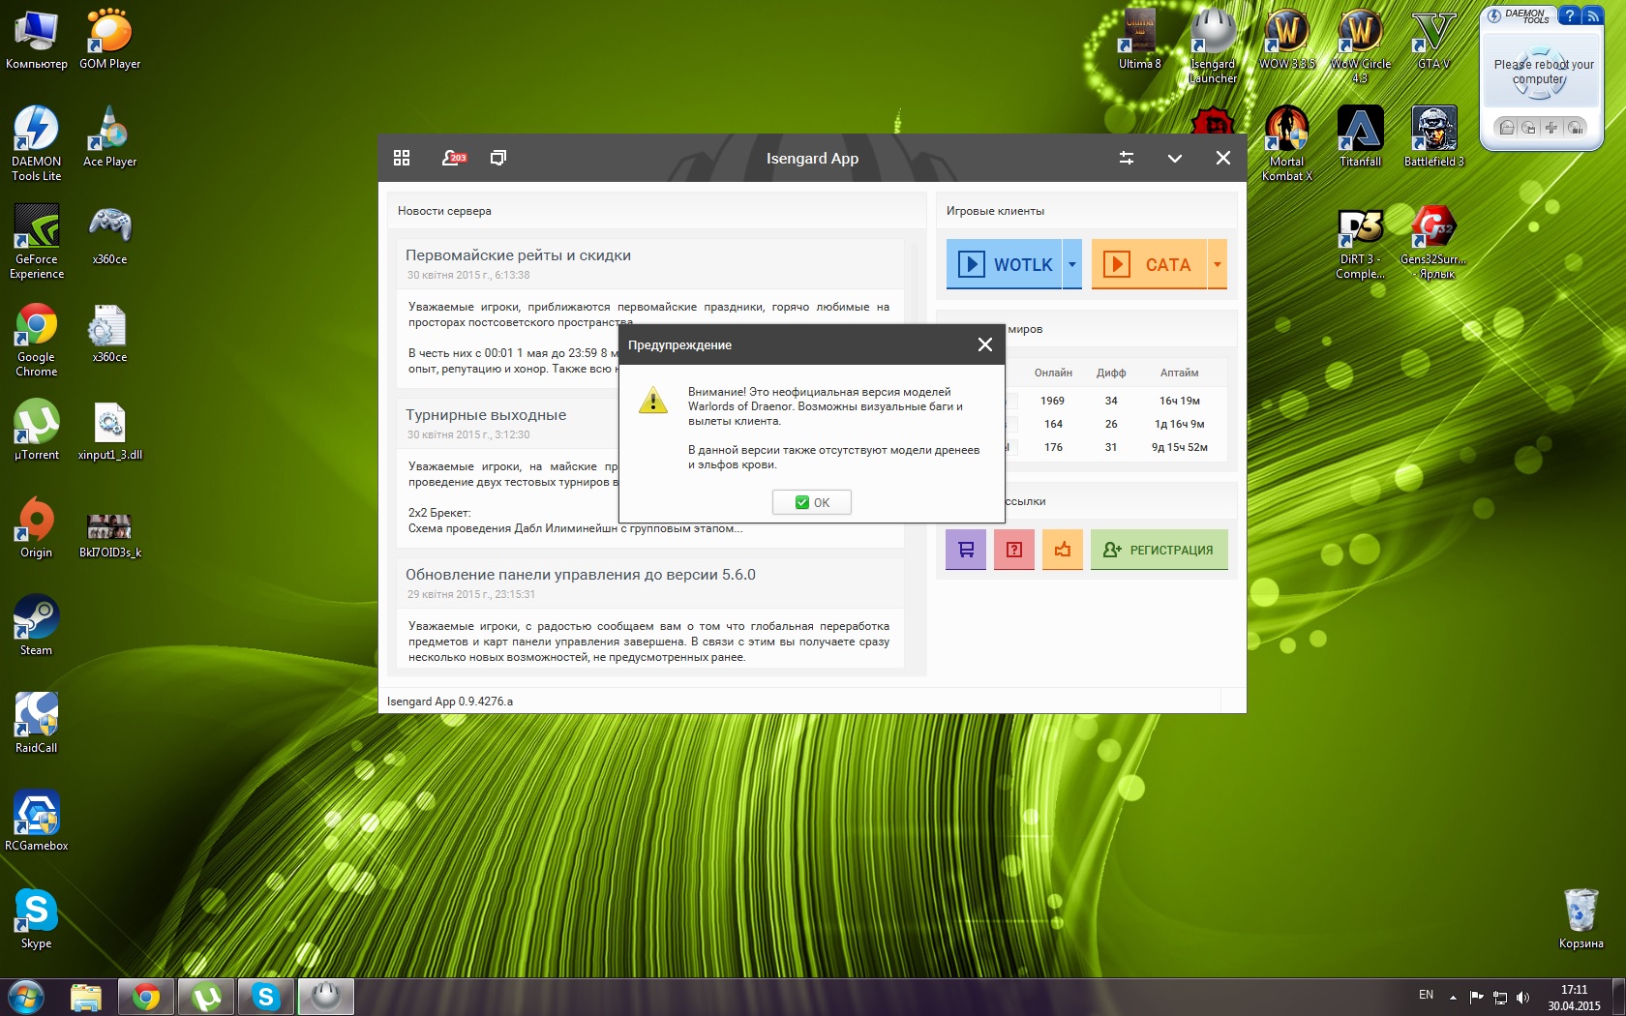Expand the WOTLK client dropdown arrow

tap(1072, 264)
